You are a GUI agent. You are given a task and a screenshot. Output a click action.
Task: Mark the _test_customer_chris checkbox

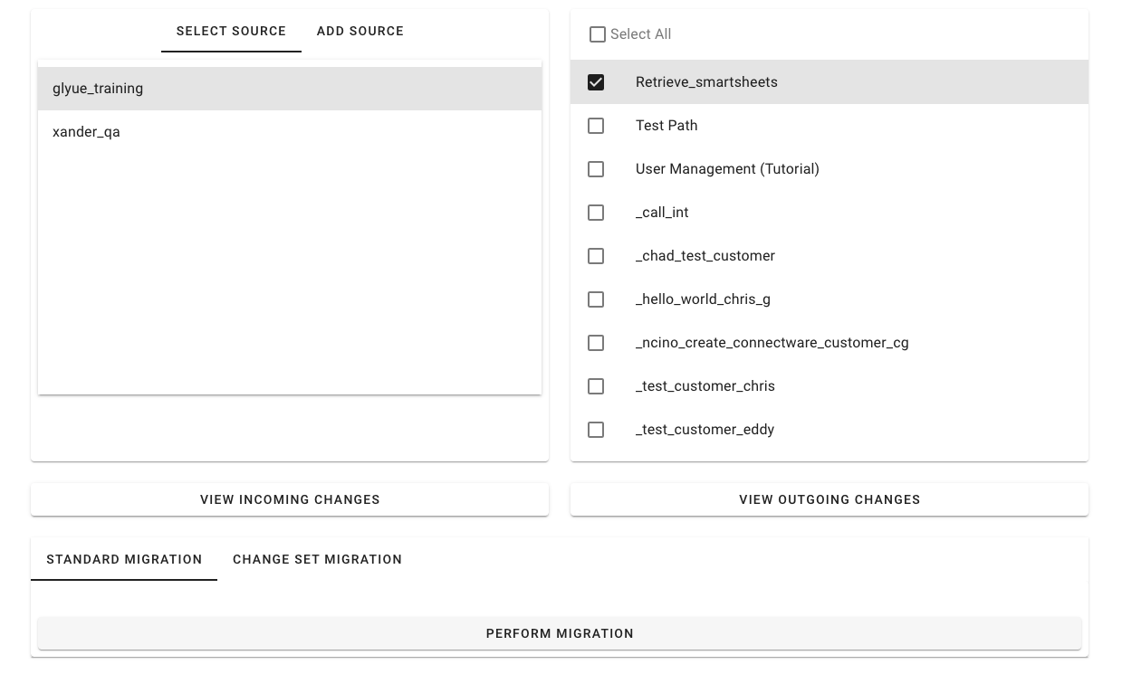click(596, 386)
